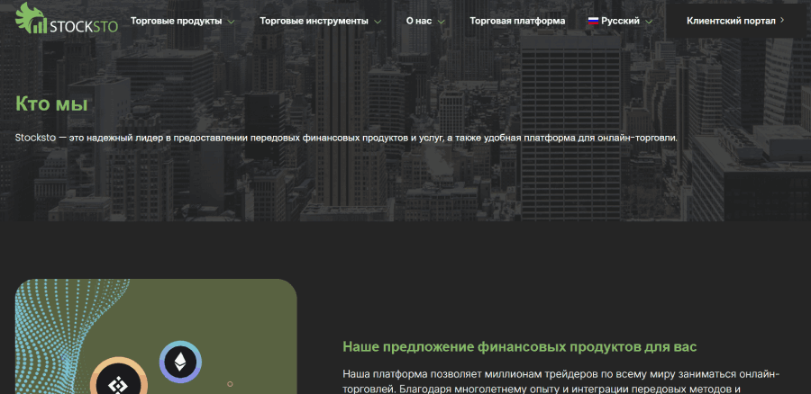Screen dimensions: 811x394
Task: Open the О нас menu
Action: [419, 22]
